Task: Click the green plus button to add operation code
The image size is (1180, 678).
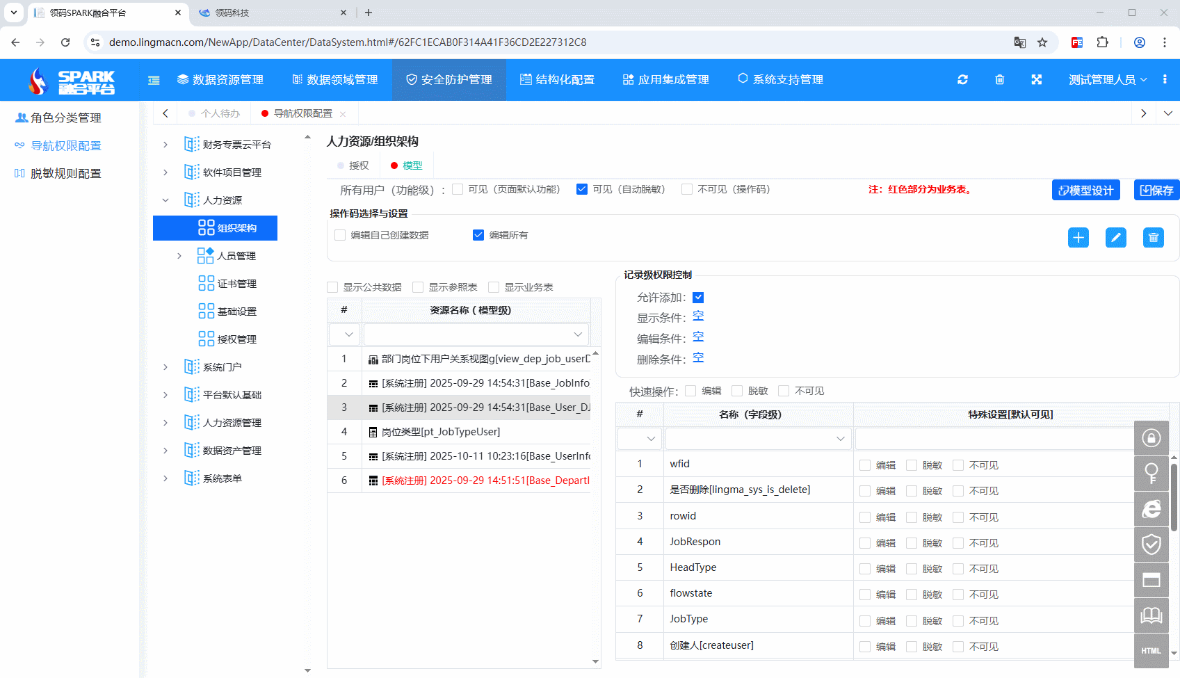Action: click(1078, 237)
